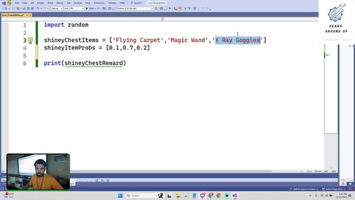
Task: Open the Python environment selector dropdown
Action: 135,8
